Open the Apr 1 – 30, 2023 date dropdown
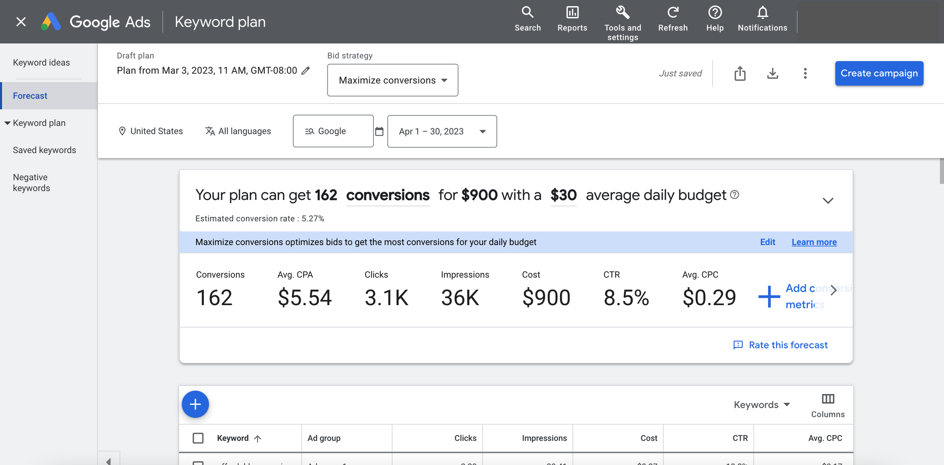The image size is (944, 465). point(442,131)
